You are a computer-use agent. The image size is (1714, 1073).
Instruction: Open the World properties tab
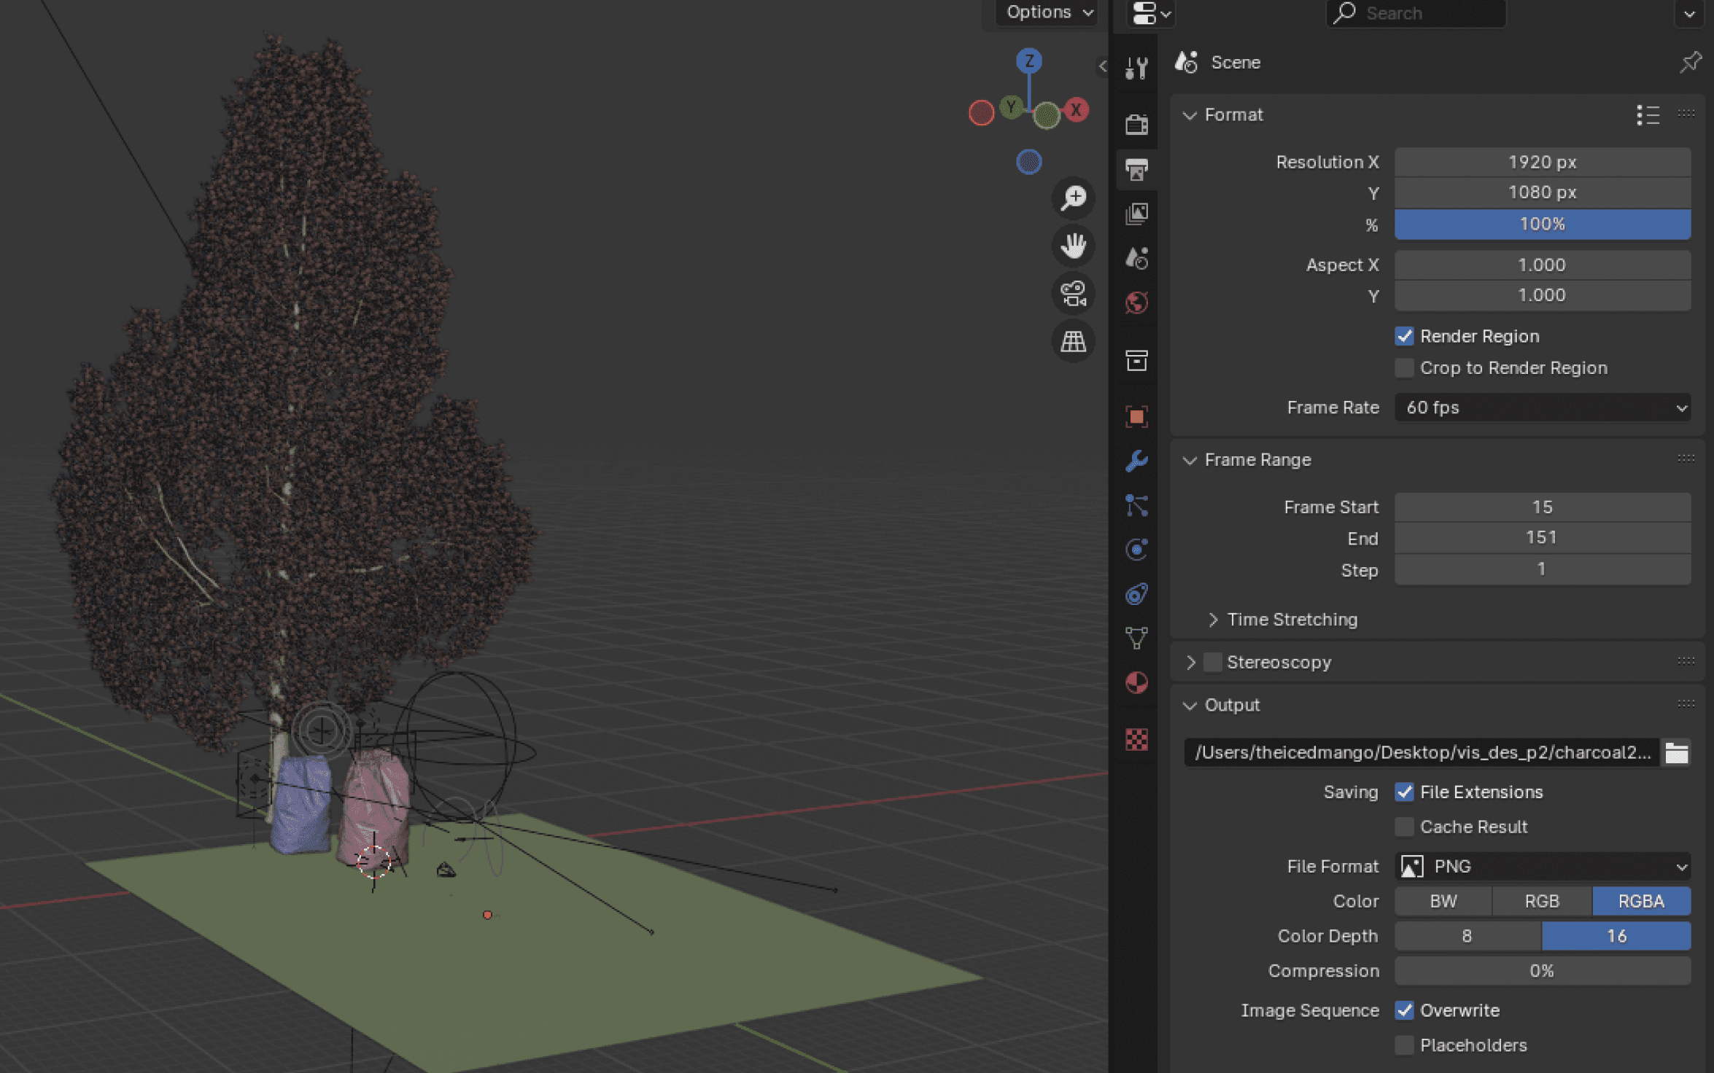(1136, 303)
